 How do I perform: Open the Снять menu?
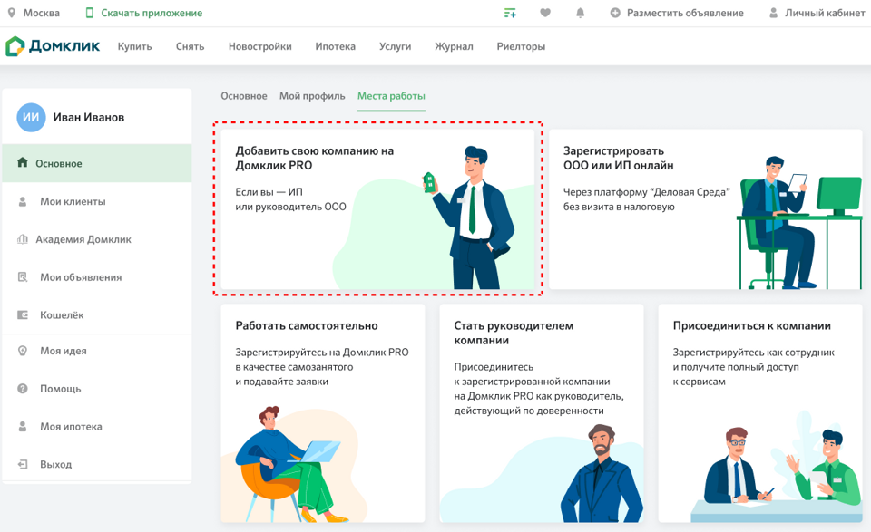coord(190,46)
